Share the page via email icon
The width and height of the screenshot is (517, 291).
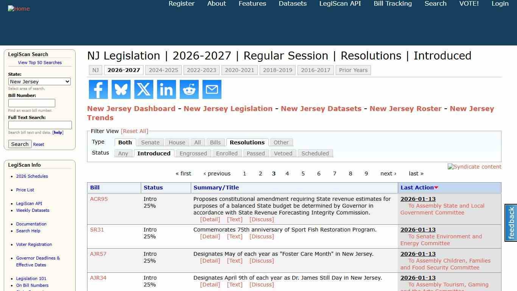click(212, 89)
